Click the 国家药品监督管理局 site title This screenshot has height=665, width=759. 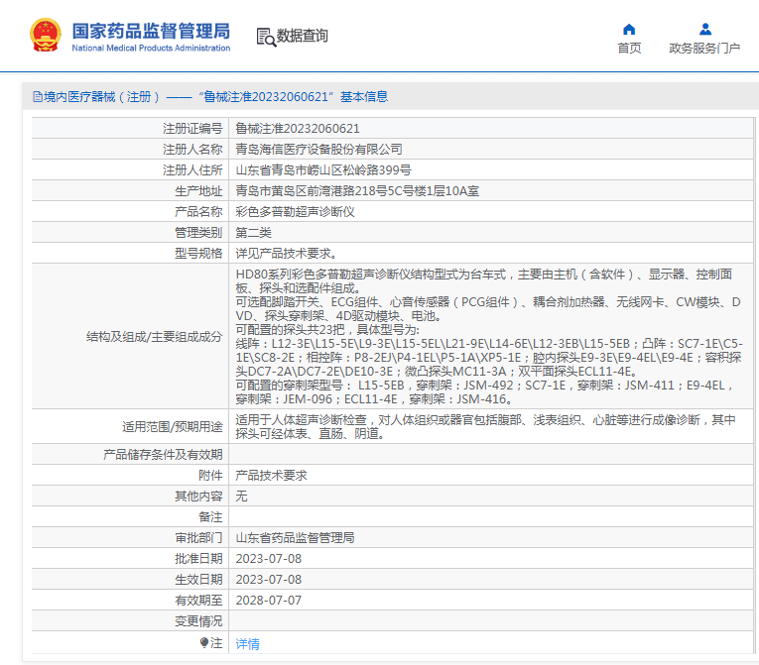click(151, 30)
